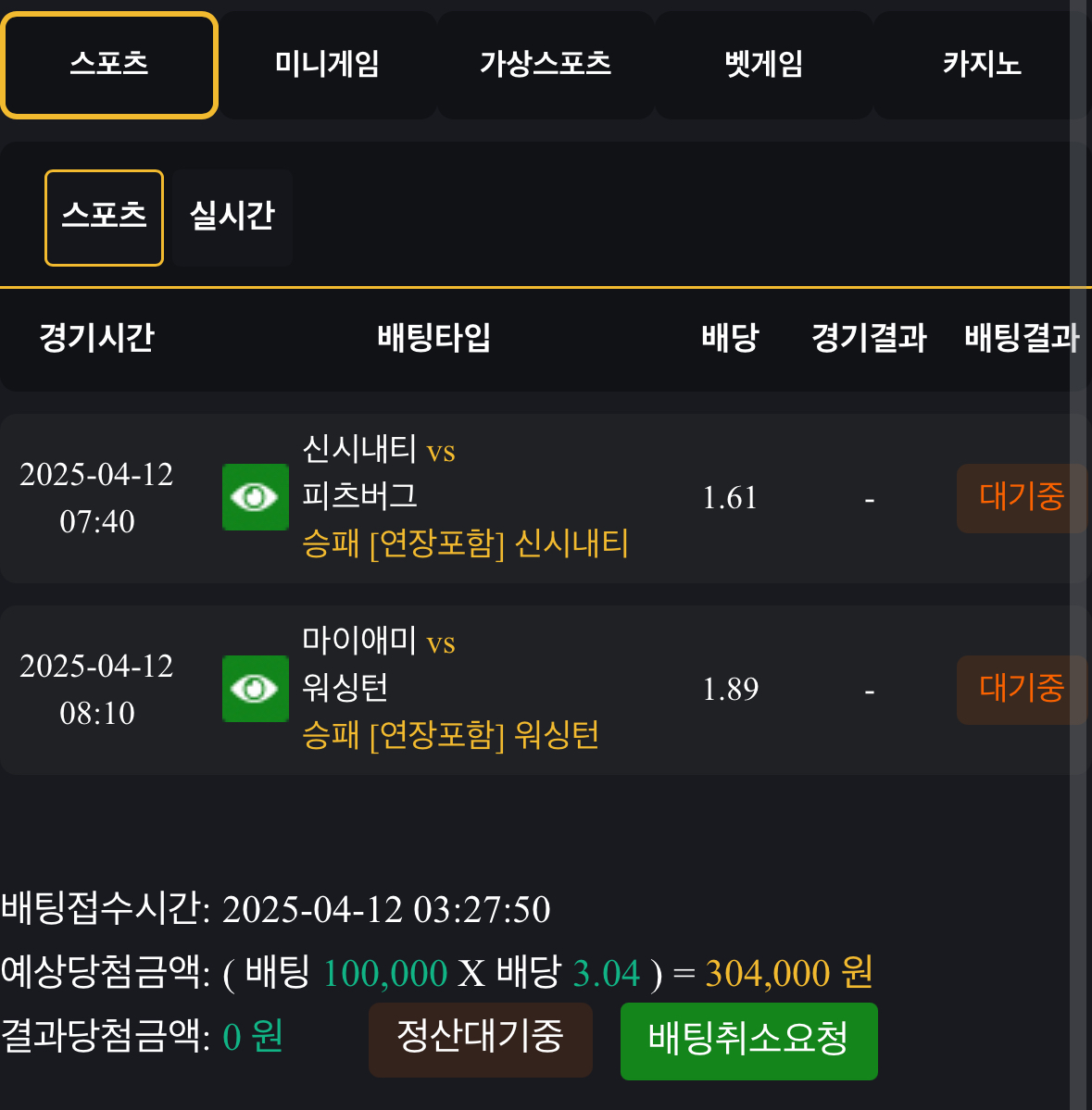The height and width of the screenshot is (1110, 1092).
Task: Click the 승패 [연장포함] 워싱턴 pick text
Action: click(x=451, y=736)
